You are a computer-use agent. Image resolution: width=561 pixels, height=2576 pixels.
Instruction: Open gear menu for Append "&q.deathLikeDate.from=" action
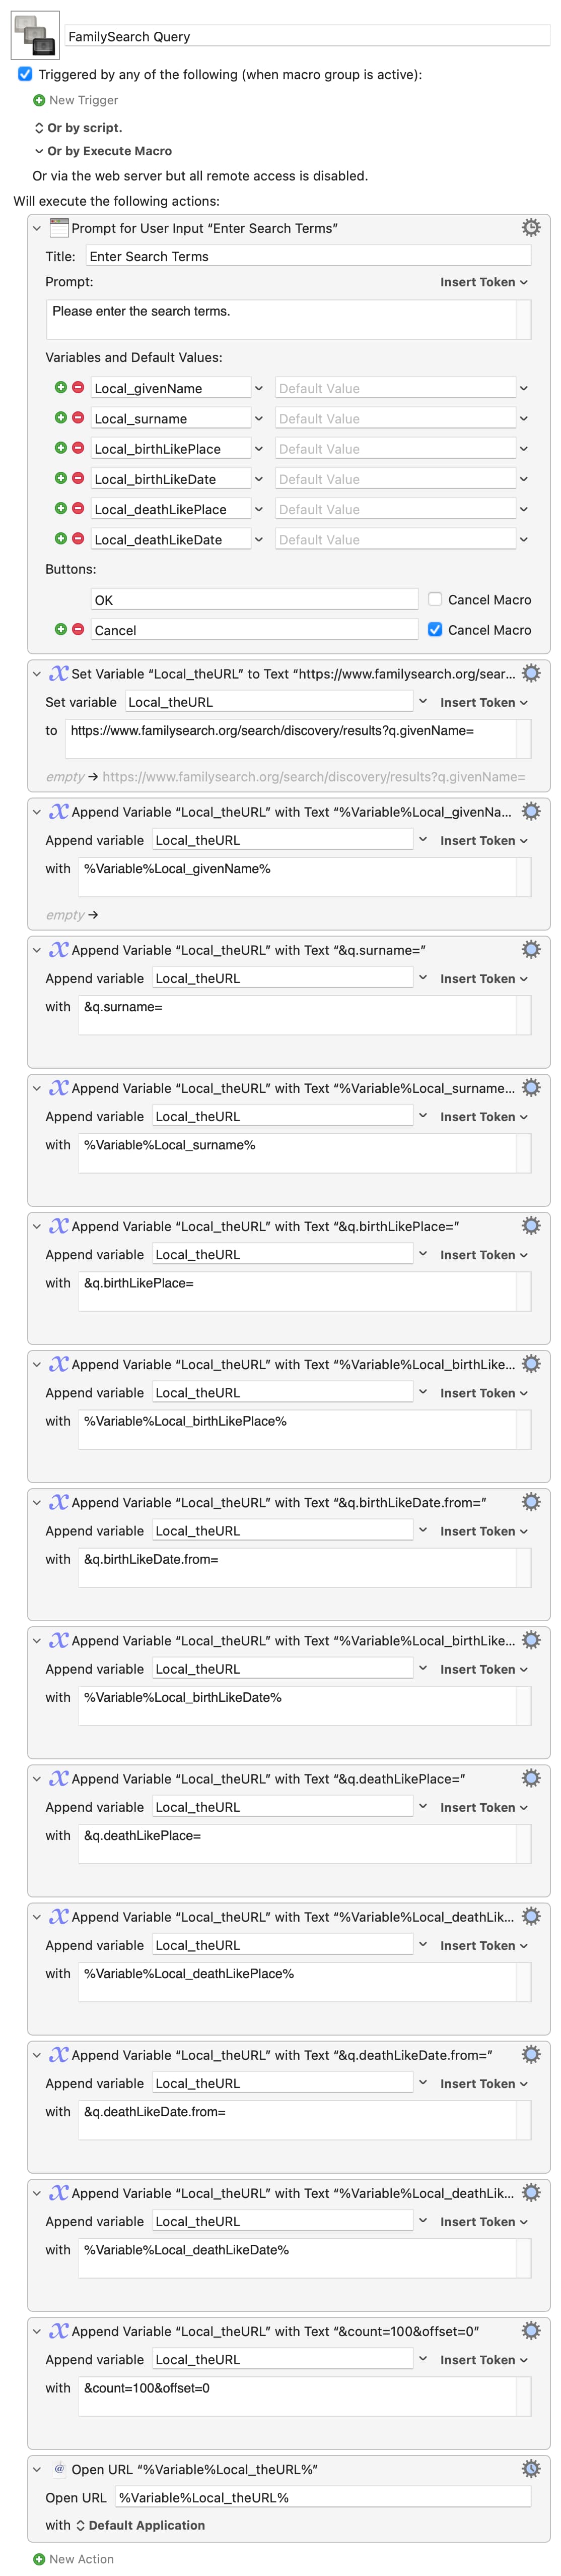[x=531, y=2053]
